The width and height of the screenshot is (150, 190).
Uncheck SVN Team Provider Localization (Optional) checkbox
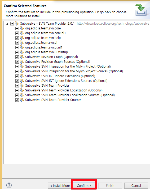point(17,90)
